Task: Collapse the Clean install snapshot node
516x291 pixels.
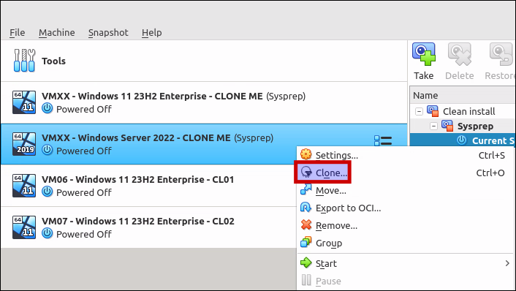Action: pos(419,111)
